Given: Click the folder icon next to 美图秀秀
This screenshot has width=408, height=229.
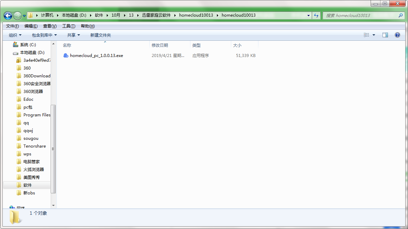Looking at the screenshot, I should click(19, 177).
